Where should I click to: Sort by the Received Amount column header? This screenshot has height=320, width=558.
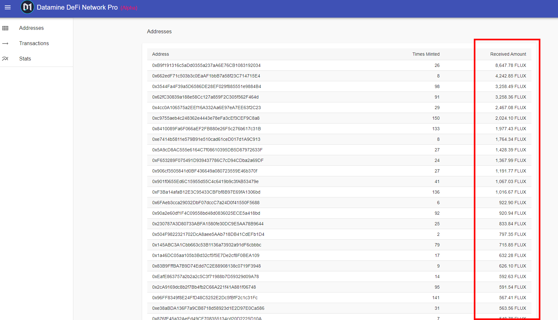508,54
